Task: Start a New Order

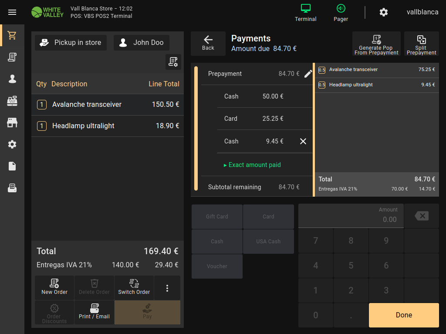Action: (54, 288)
